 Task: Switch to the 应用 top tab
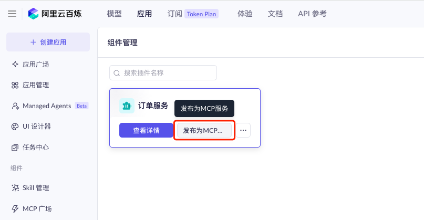click(x=144, y=14)
